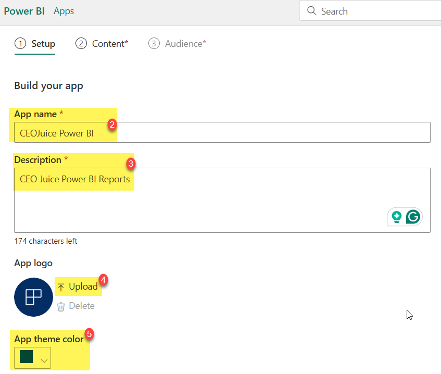Click the Grammarly G icon
441x374 pixels.
(413, 217)
